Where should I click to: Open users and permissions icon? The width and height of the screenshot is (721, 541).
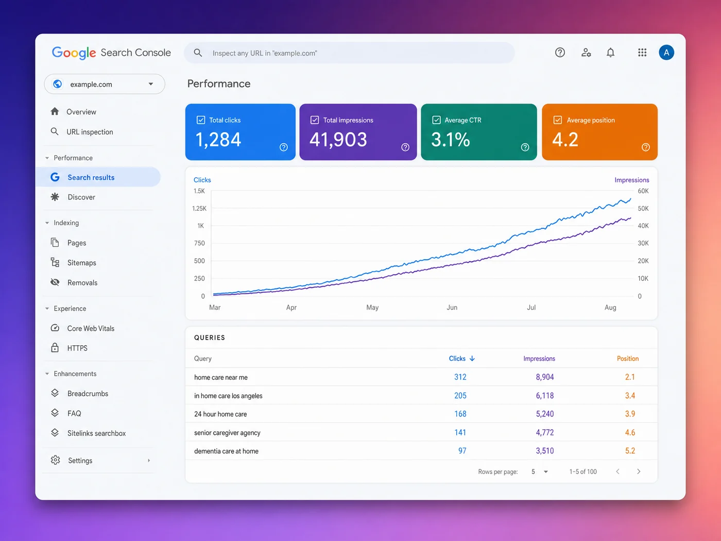coord(586,53)
